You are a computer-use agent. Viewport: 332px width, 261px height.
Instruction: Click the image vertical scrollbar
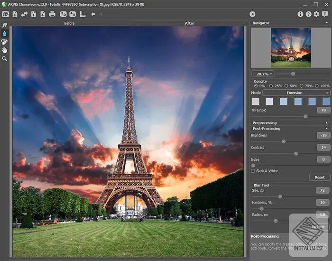(x=245, y=141)
